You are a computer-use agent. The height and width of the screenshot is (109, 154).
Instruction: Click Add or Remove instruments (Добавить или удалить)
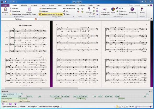point(48,8)
